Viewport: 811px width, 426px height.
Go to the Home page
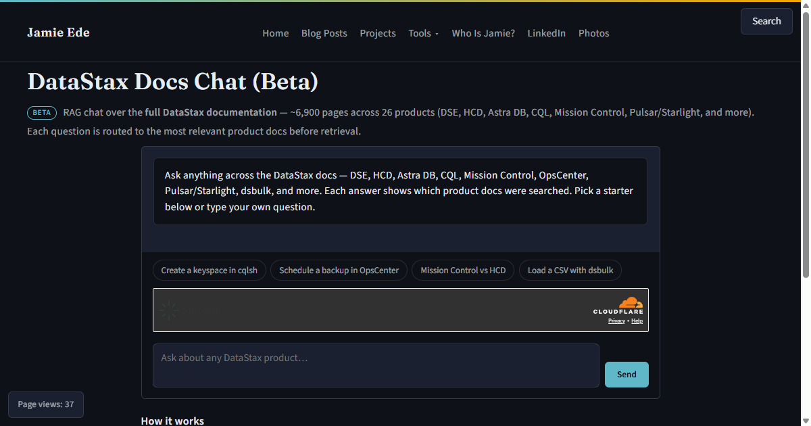coord(276,33)
